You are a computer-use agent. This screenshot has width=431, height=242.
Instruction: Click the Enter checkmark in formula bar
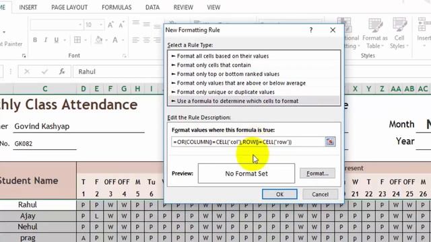pos(44,72)
